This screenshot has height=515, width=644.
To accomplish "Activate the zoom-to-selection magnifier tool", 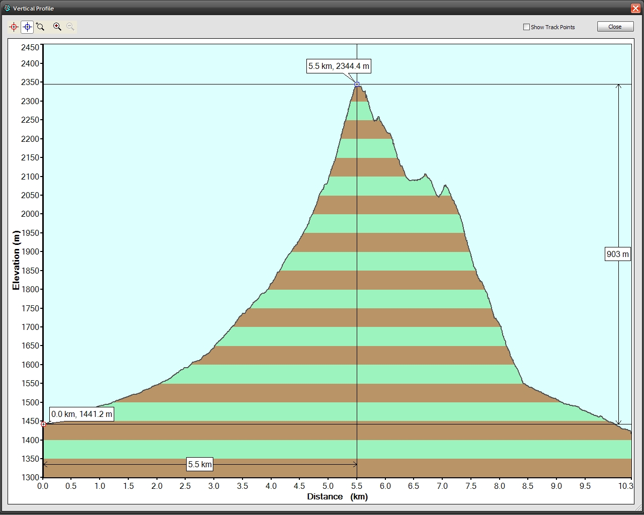I will (40, 27).
